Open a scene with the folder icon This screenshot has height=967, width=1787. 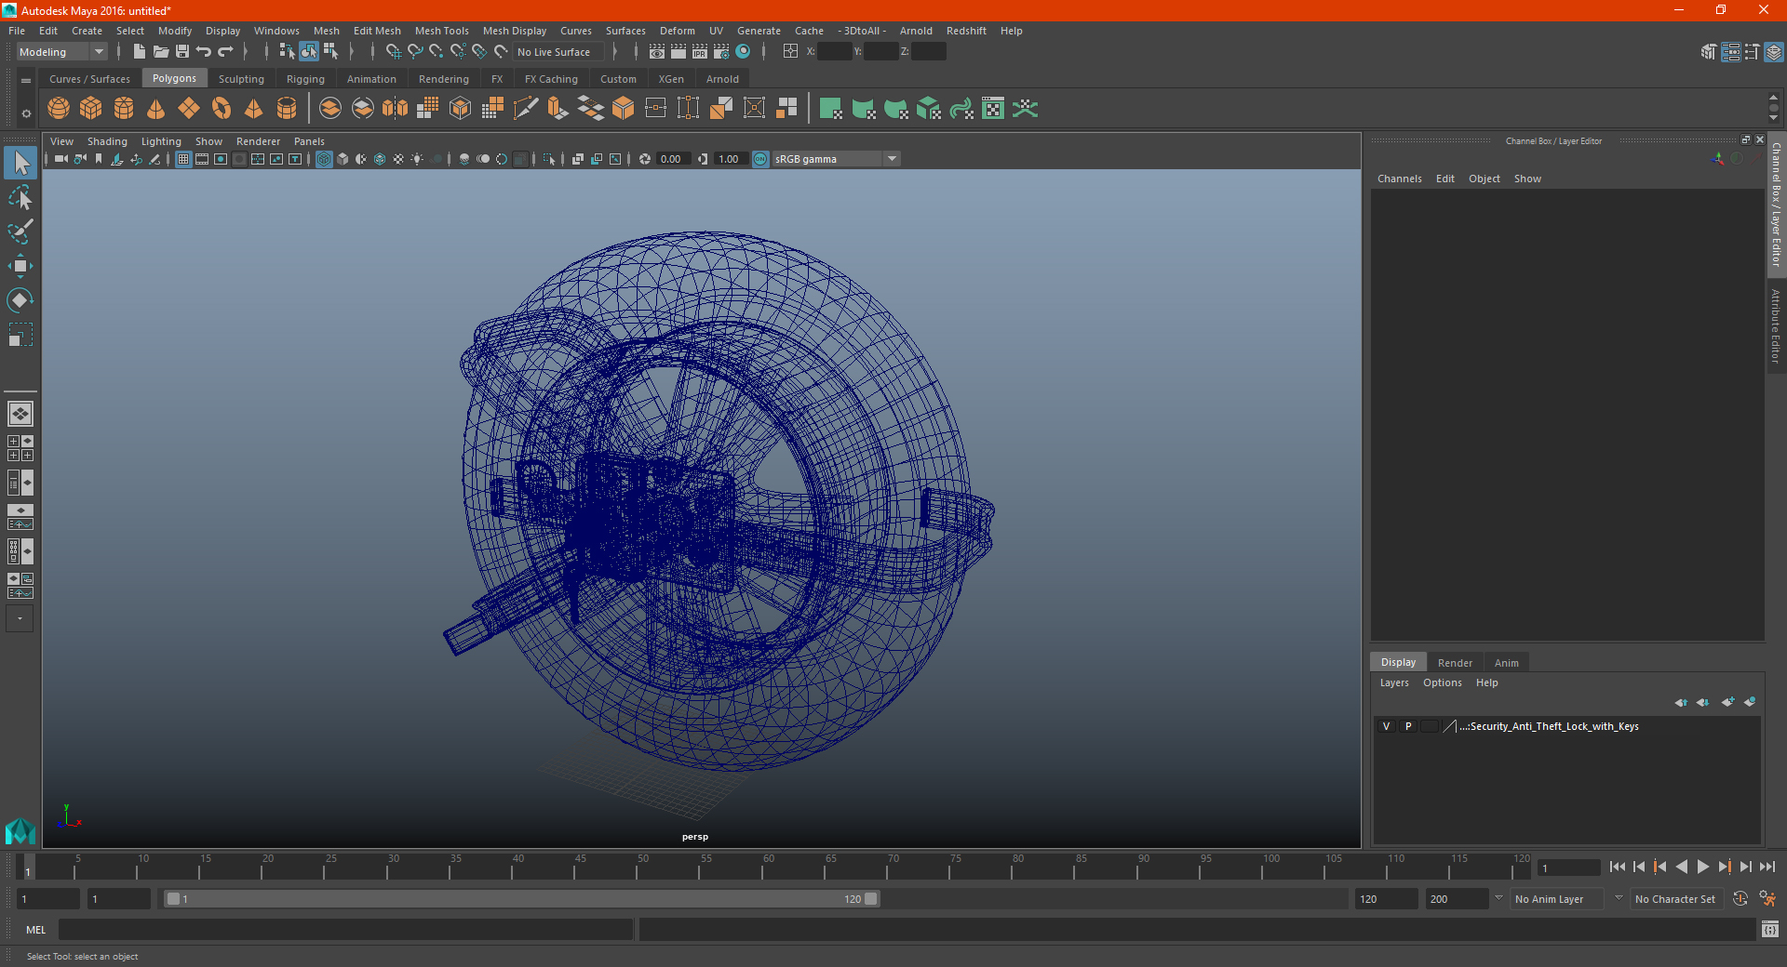(160, 52)
